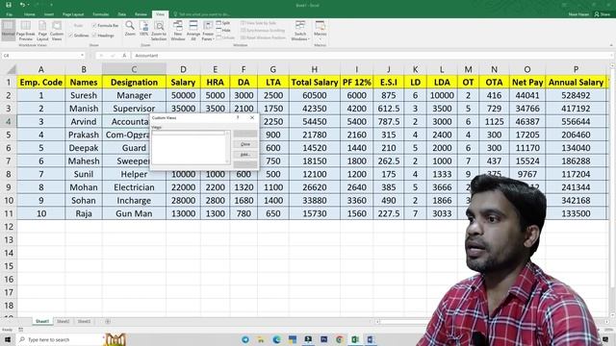
Task: Click the Windows taskbar search box
Action: (59, 339)
